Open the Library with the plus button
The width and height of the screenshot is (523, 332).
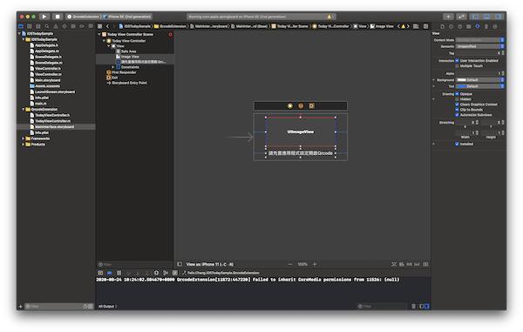[448, 17]
